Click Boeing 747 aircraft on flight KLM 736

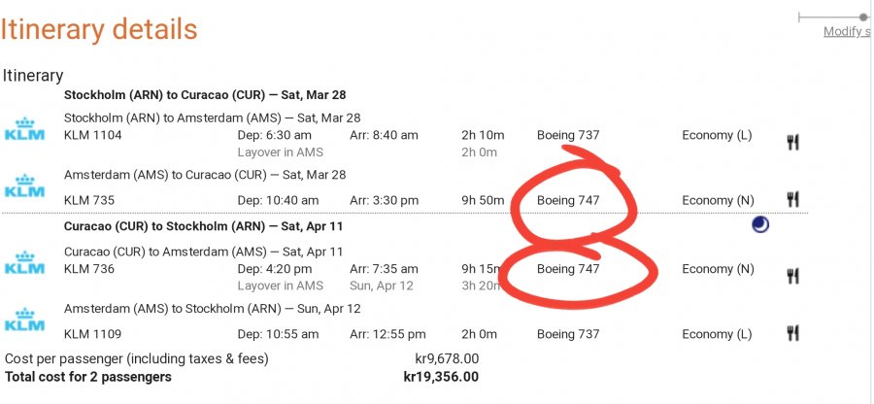[x=568, y=269]
